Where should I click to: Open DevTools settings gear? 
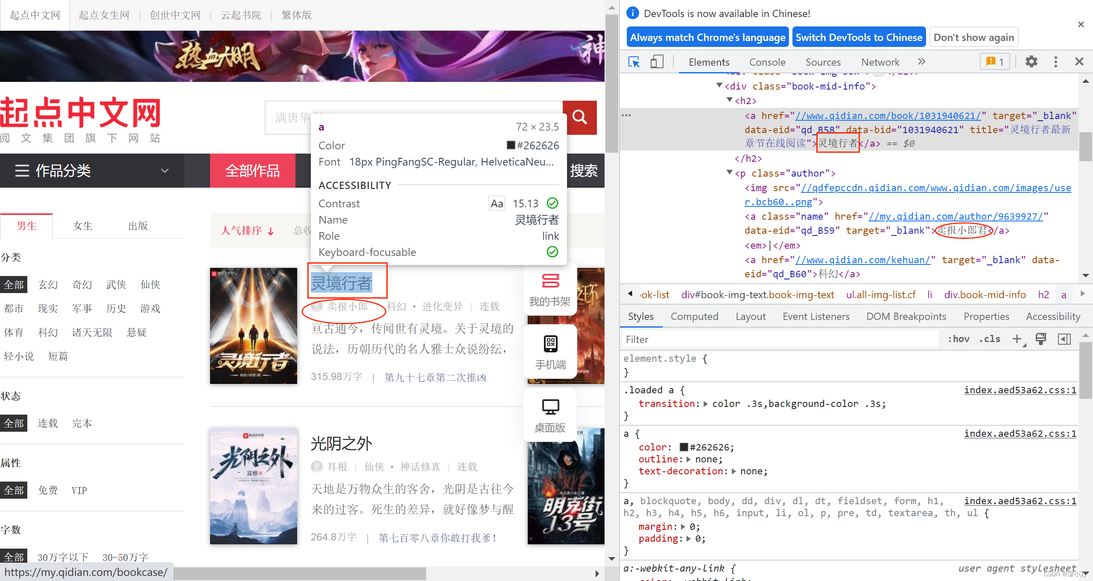click(x=1031, y=62)
